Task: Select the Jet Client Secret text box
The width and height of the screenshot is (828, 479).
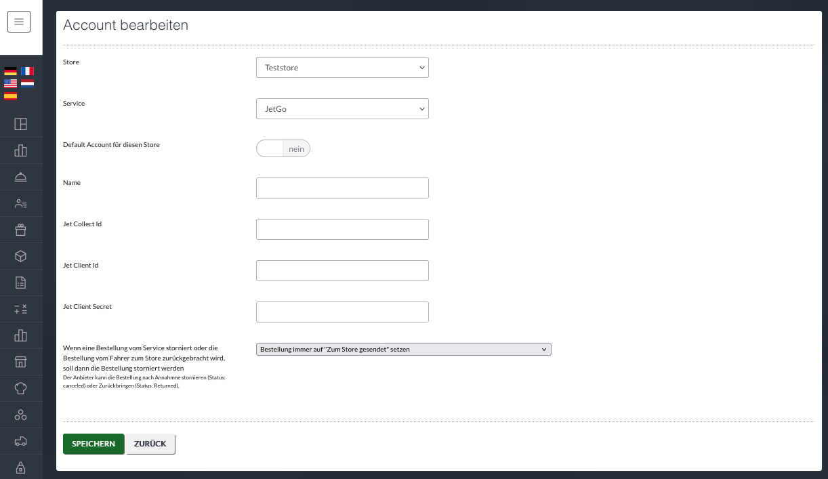Action: 342,312
